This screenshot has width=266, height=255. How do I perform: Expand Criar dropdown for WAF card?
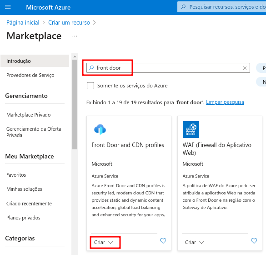[195, 242]
